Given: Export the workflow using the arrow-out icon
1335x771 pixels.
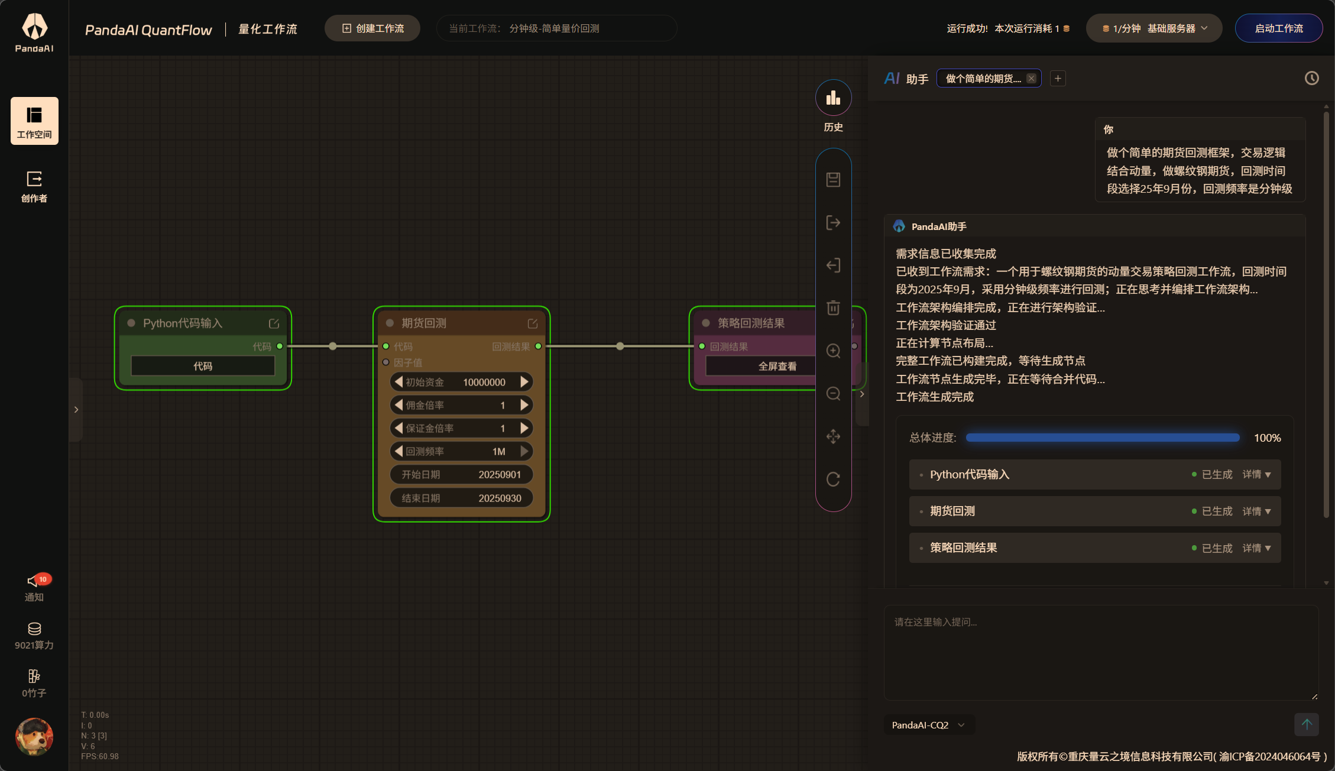Looking at the screenshot, I should tap(834, 223).
